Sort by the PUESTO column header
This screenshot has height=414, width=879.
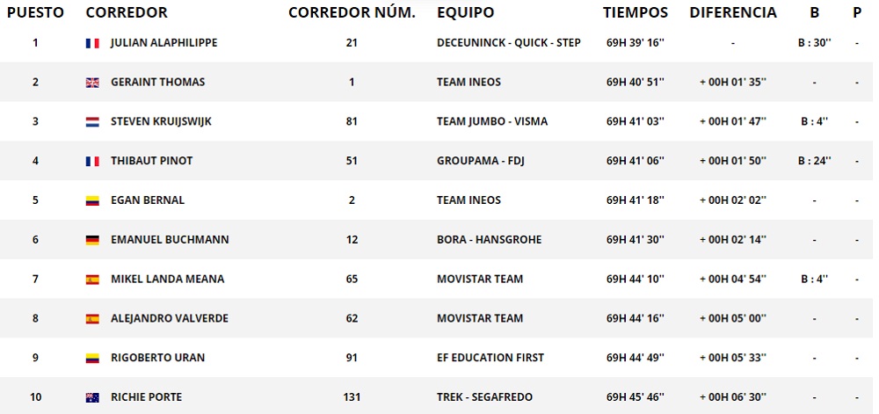[x=35, y=13]
